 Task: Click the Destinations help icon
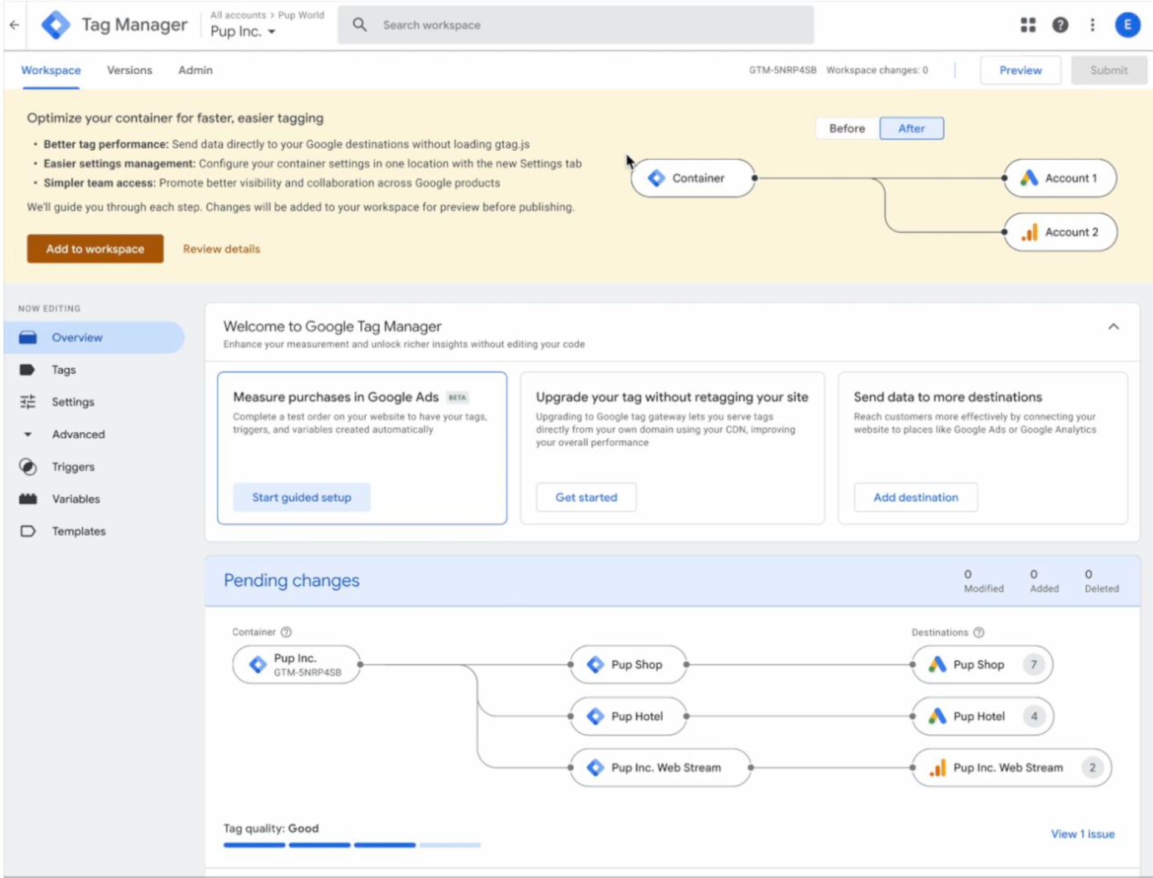point(978,633)
